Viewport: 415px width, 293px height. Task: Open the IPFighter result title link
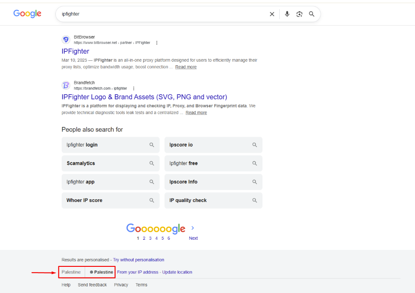[x=75, y=51]
